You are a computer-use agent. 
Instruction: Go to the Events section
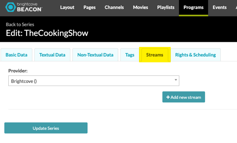pos(220,8)
